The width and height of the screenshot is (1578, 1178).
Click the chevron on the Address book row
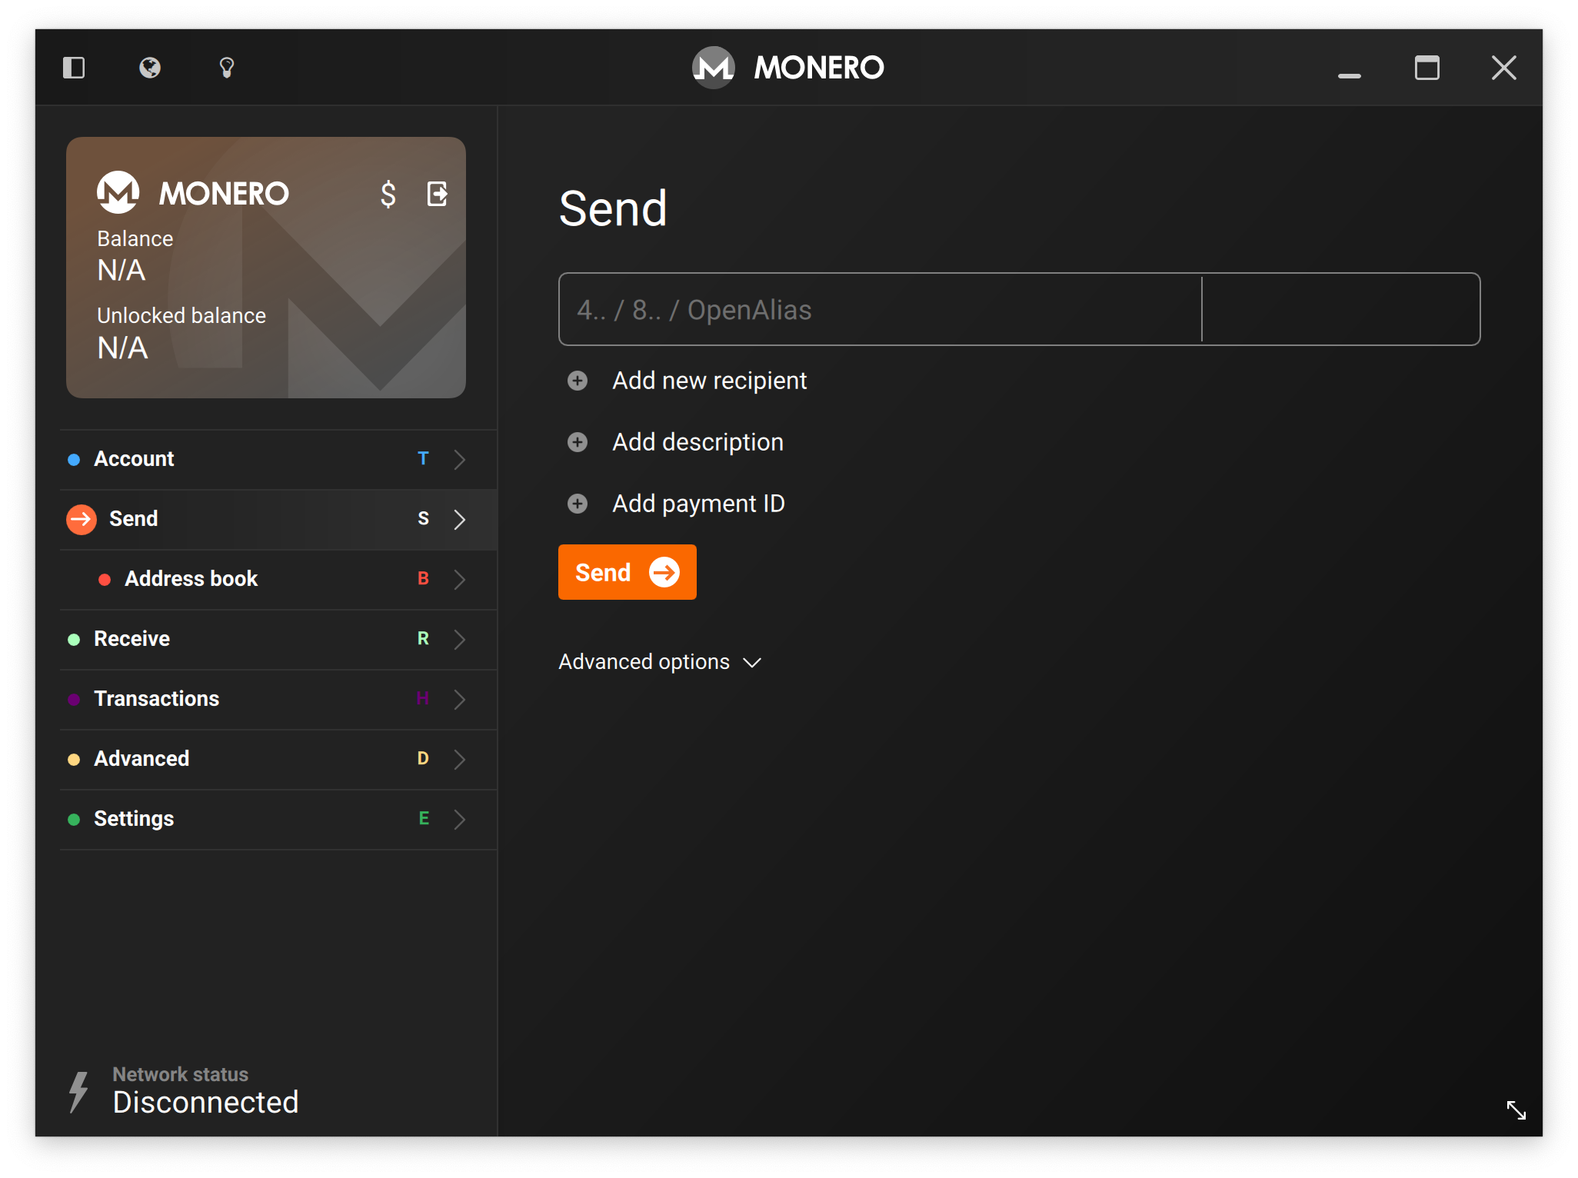pyautogui.click(x=460, y=579)
